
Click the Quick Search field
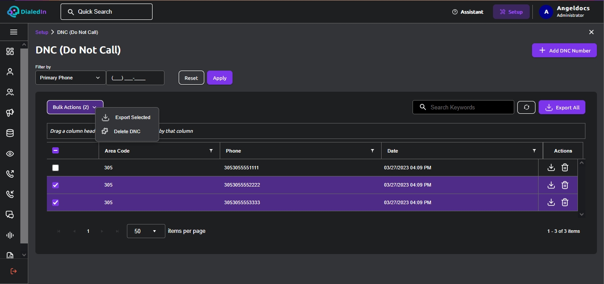pyautogui.click(x=107, y=12)
